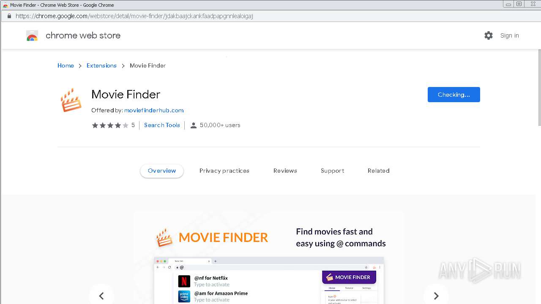Click the rating count 5
The height and width of the screenshot is (304, 541).
(133, 125)
